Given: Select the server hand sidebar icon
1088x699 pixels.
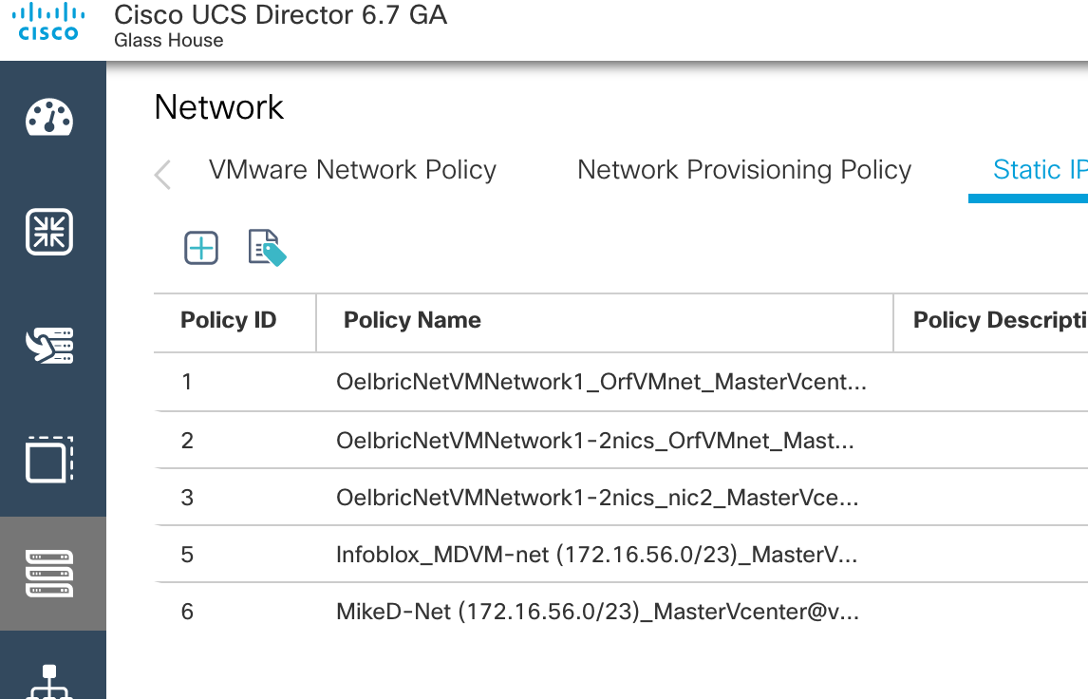Looking at the screenshot, I should (x=49, y=347).
